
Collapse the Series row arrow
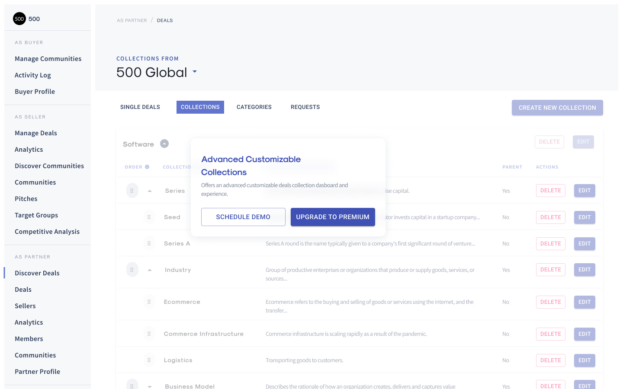coord(150,191)
